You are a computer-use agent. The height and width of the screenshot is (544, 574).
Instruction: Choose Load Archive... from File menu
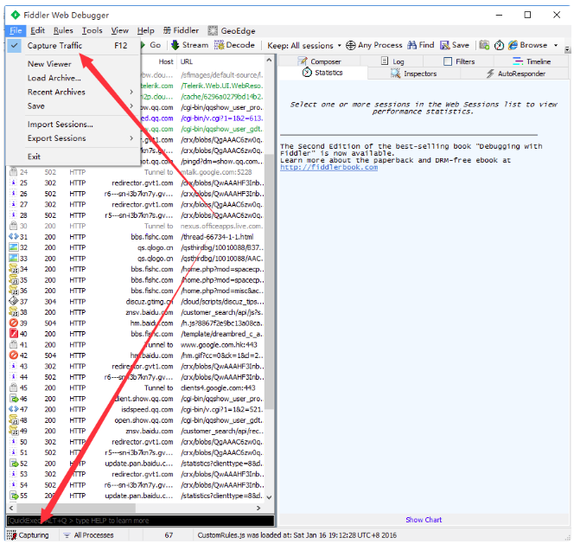pyautogui.click(x=73, y=78)
